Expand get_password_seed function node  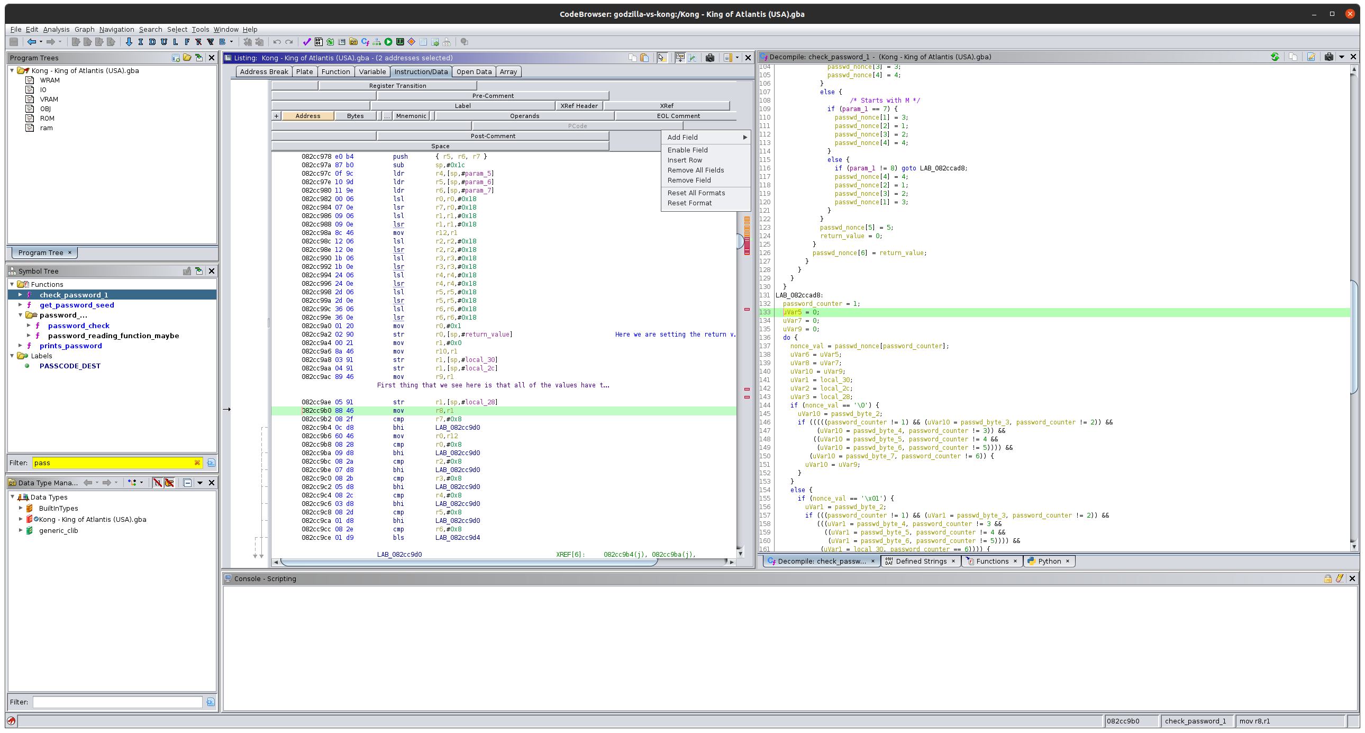[x=21, y=305]
